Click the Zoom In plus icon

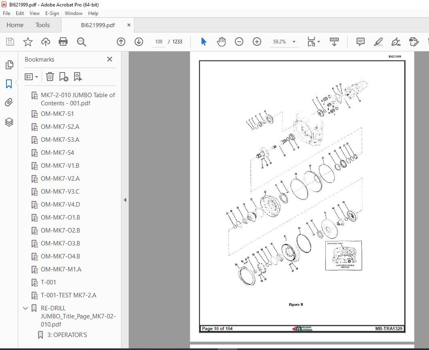pyautogui.click(x=257, y=42)
